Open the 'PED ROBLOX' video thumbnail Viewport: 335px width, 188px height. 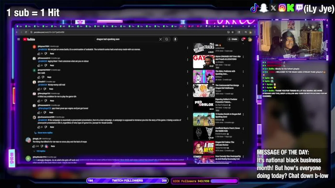(x=204, y=104)
